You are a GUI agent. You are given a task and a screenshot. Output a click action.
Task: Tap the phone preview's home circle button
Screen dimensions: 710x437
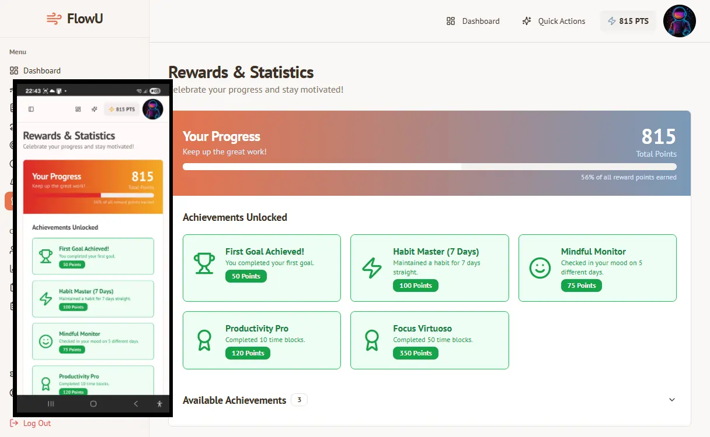tap(93, 404)
